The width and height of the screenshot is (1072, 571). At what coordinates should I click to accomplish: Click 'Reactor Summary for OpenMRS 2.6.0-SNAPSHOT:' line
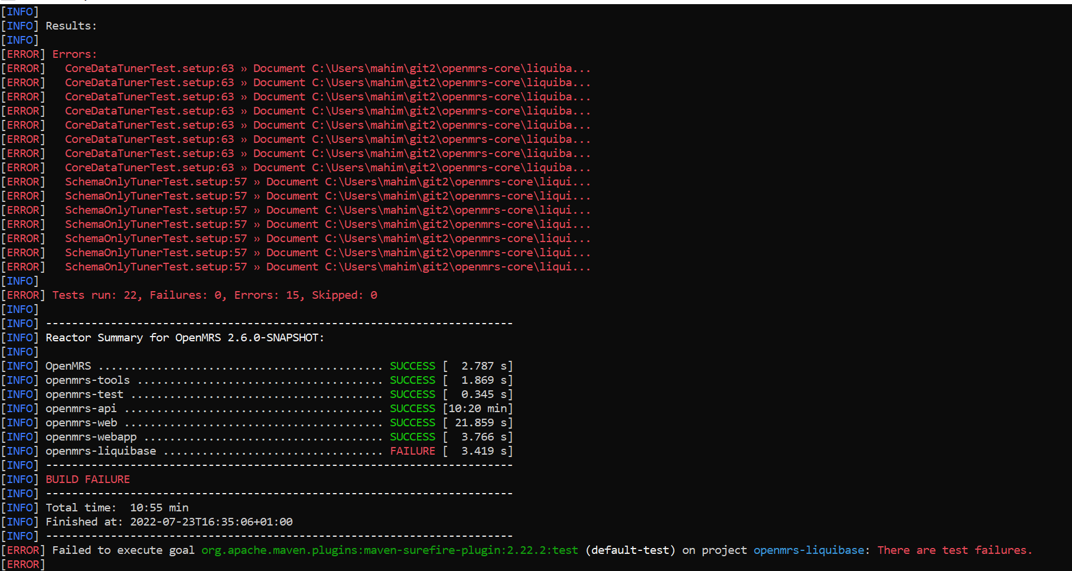click(185, 338)
